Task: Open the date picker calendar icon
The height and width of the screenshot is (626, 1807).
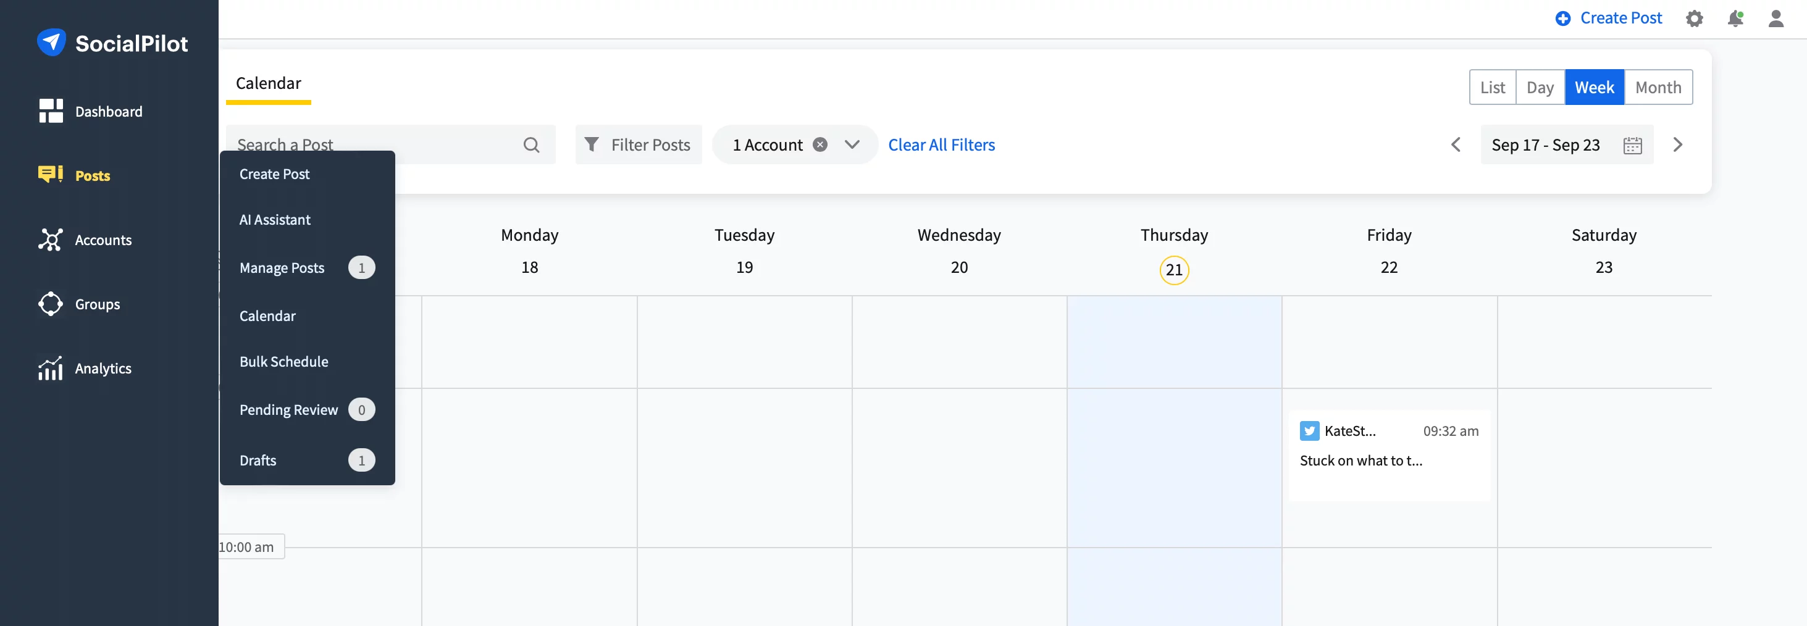Action: coord(1633,145)
